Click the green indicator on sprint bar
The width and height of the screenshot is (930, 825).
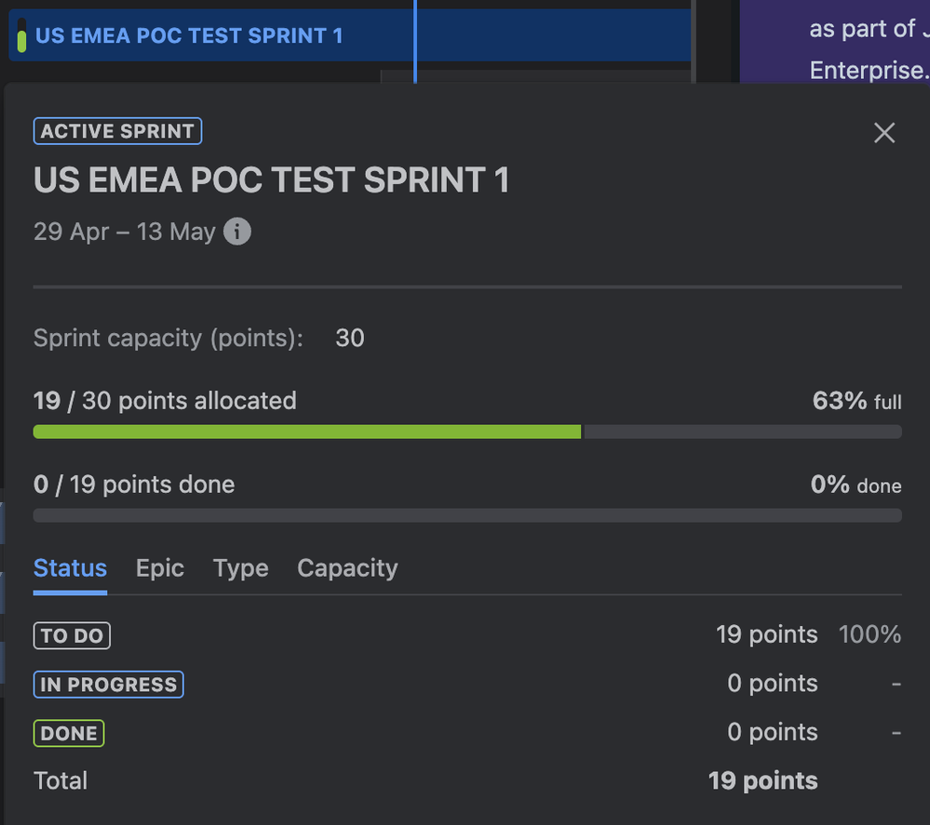[22, 41]
